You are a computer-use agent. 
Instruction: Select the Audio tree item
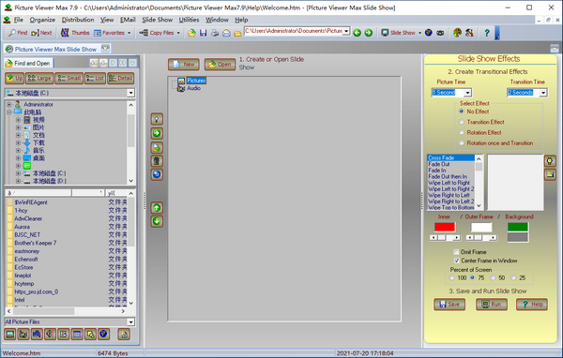coord(193,88)
